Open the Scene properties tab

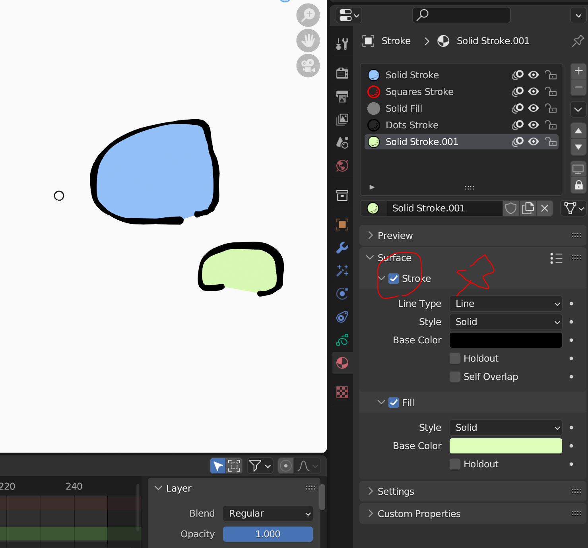[342, 142]
